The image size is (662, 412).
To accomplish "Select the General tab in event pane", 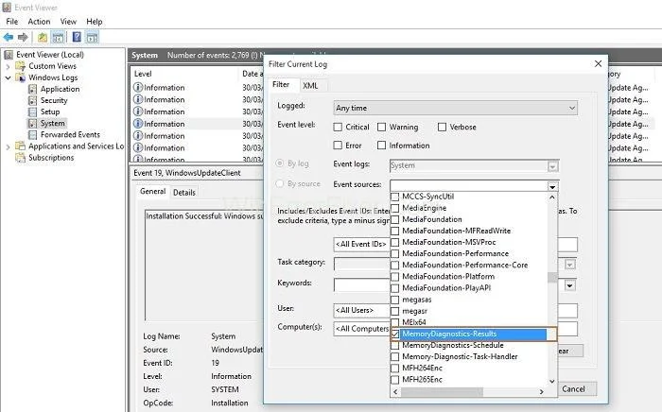I will (x=152, y=192).
